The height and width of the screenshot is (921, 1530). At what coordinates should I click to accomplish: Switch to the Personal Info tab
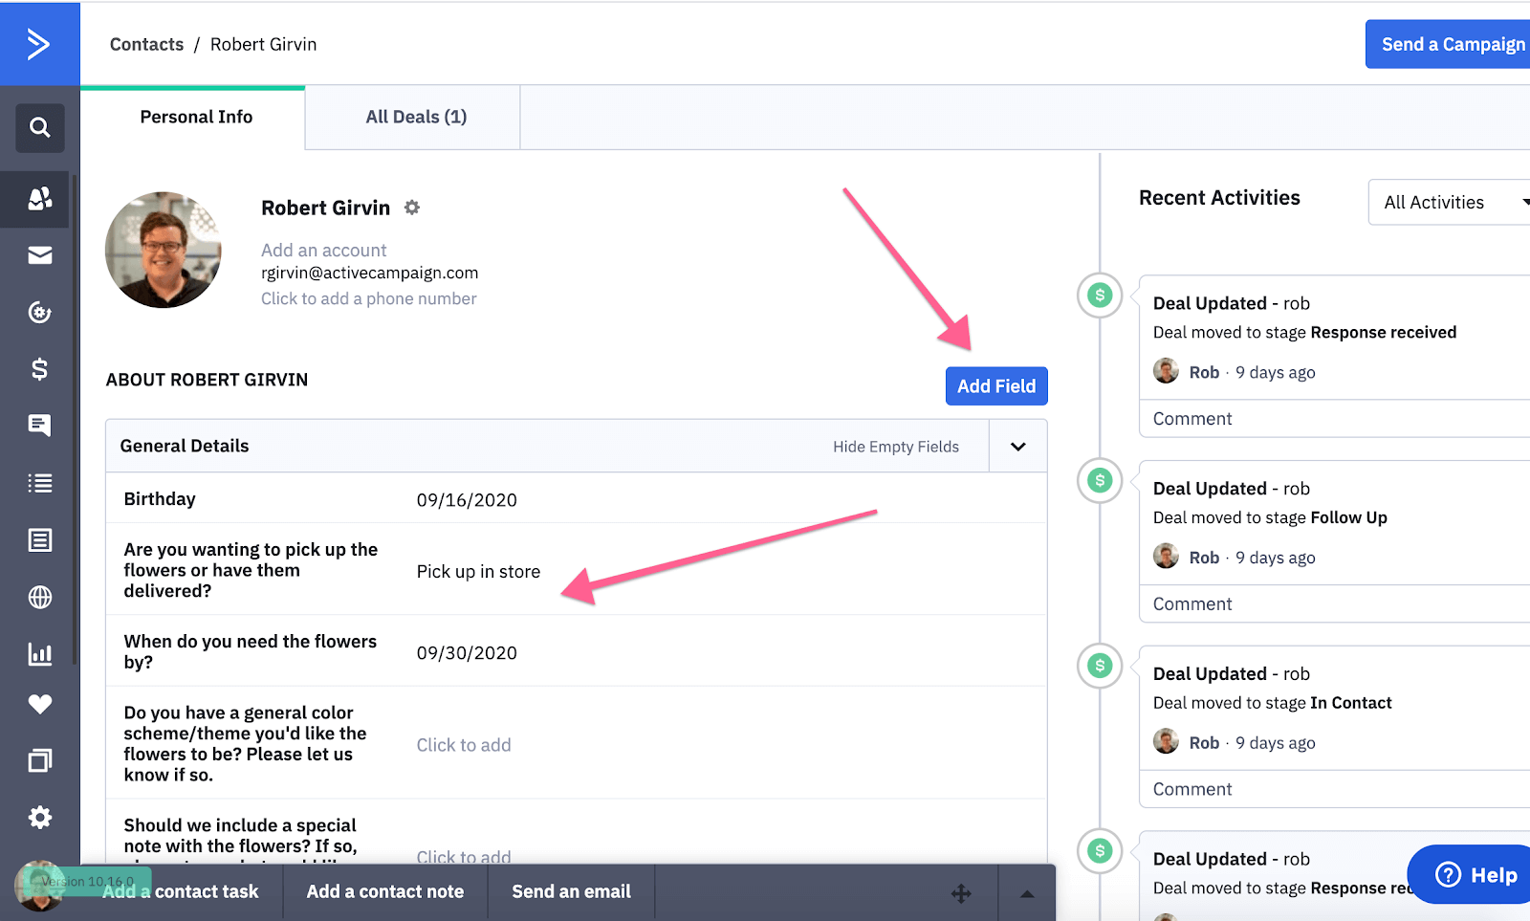coord(196,117)
